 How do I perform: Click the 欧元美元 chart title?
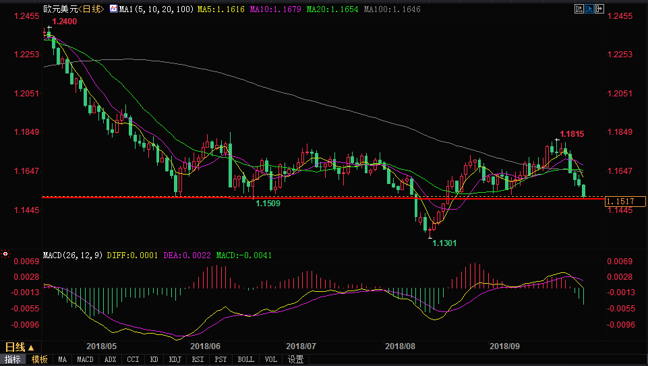tap(57, 9)
